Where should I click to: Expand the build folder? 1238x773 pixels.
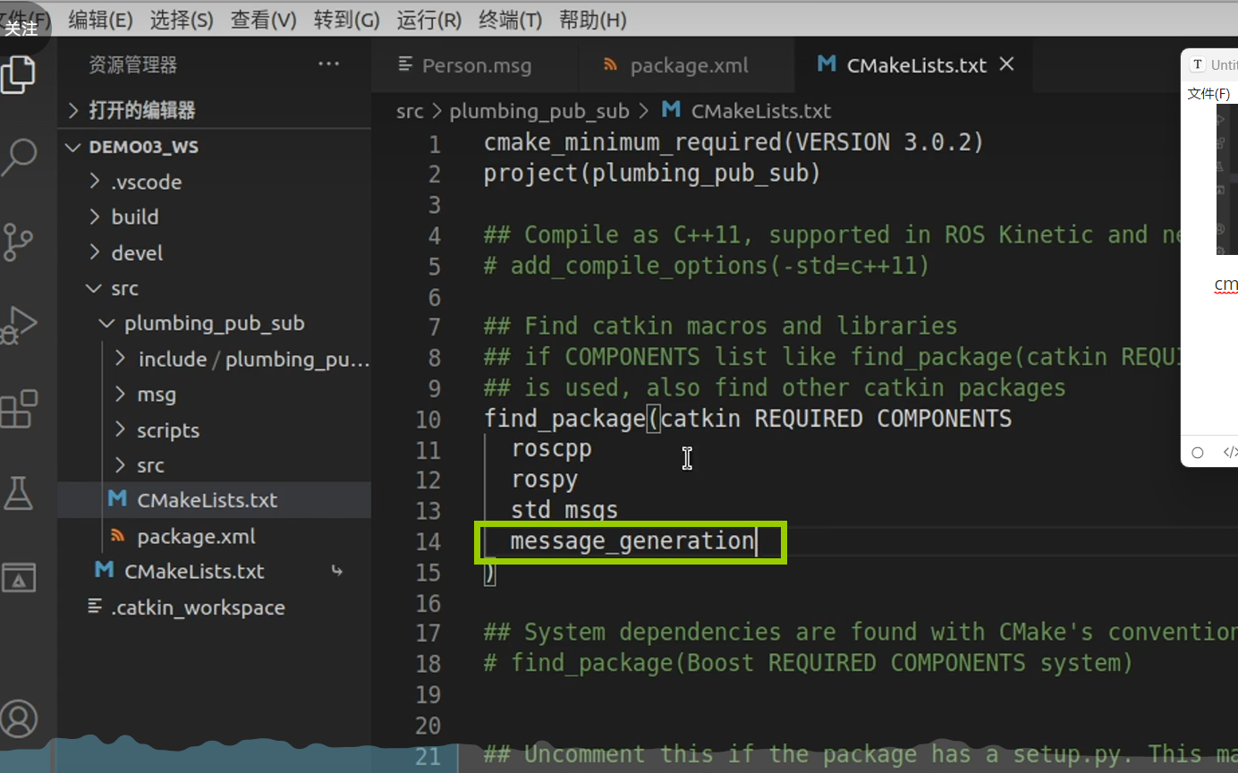click(215, 217)
